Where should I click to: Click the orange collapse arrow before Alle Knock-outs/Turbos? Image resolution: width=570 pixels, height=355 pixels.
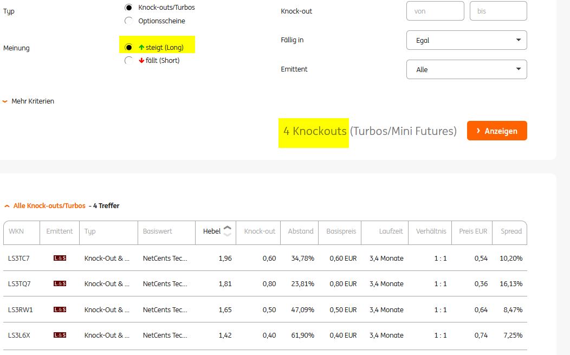tap(7, 206)
